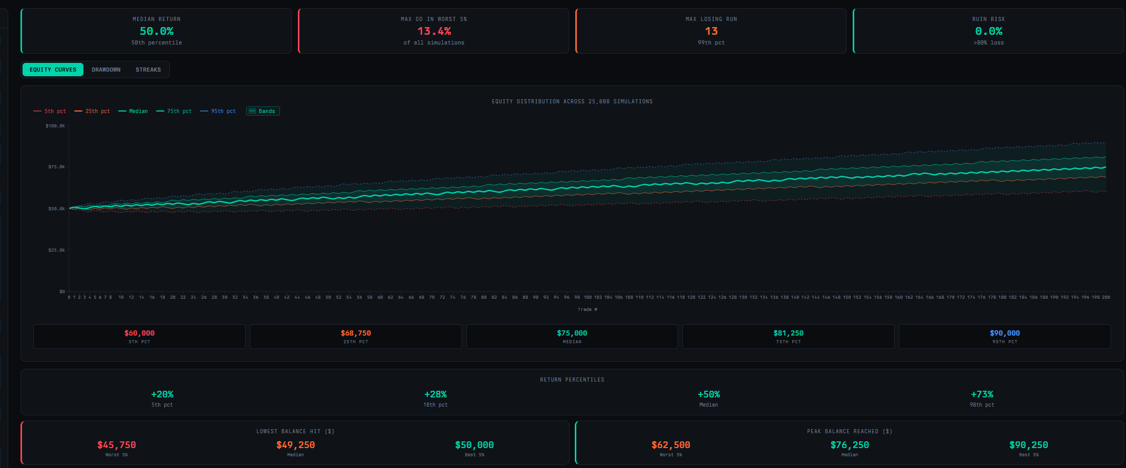
Task: Toggle the 5th pct legend line
Action: coord(49,111)
